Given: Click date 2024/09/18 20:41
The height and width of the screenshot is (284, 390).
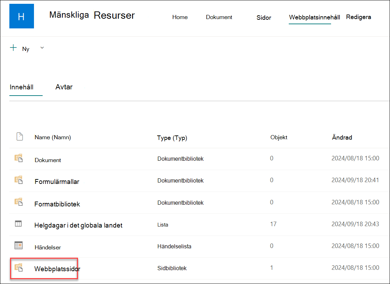Looking at the screenshot, I should click(355, 180).
